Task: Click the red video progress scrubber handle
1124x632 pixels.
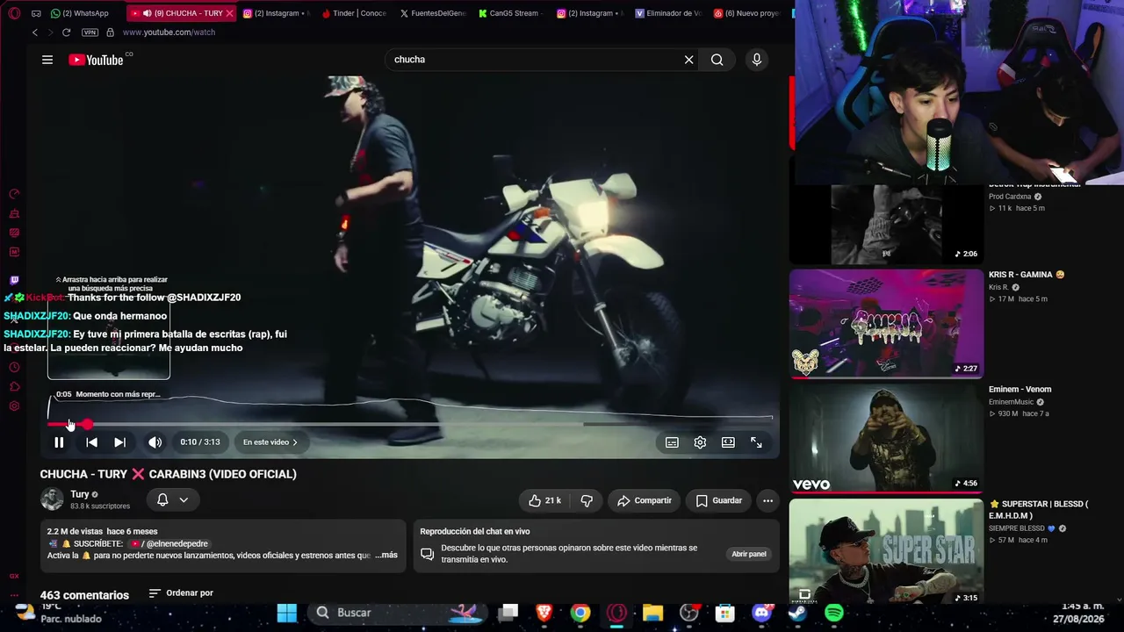Action: click(87, 425)
